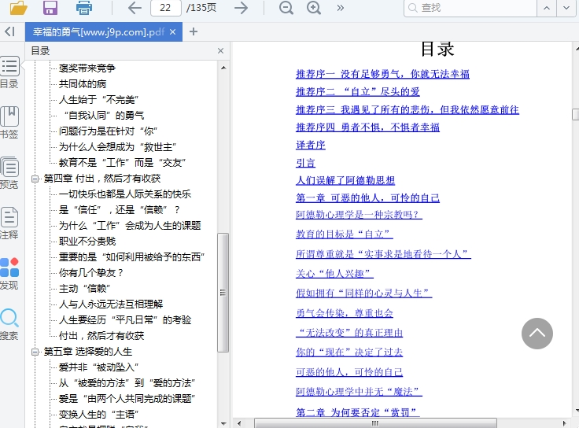Select outline item 职业不分贵贱

(x=87, y=242)
